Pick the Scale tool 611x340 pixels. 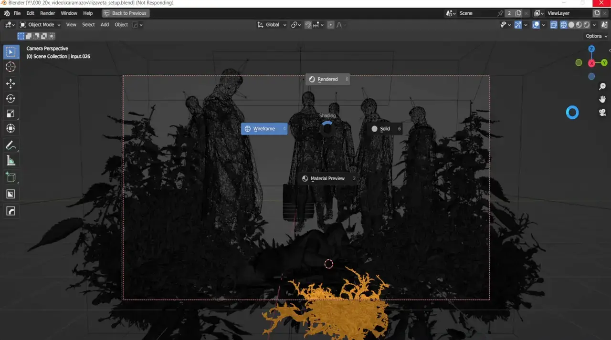tap(11, 113)
